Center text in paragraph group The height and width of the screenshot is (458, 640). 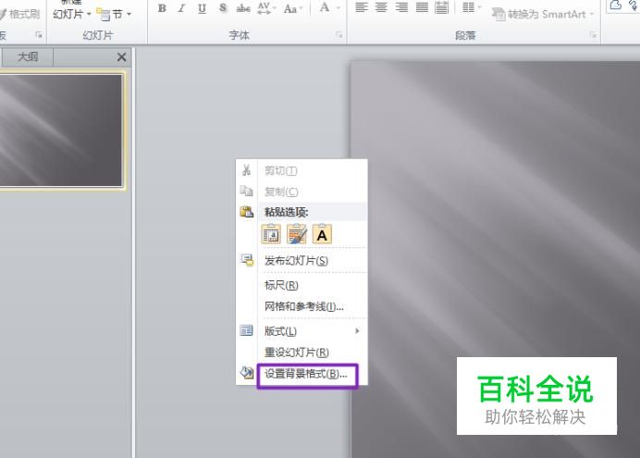pyautogui.click(x=381, y=7)
